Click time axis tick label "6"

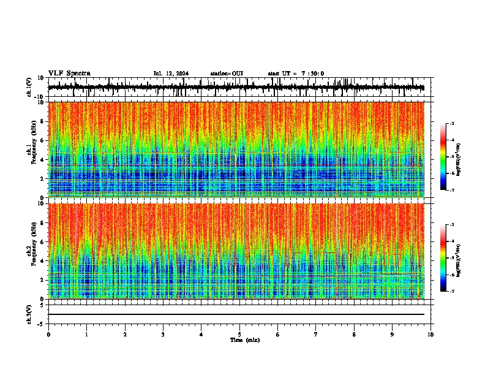tap(278, 335)
